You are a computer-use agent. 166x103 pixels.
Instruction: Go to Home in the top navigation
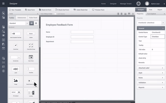point(103,4)
